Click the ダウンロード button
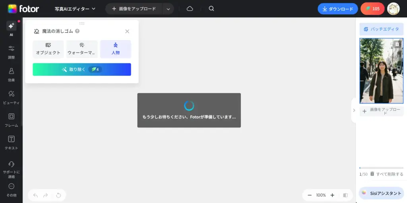The width and height of the screenshot is (407, 203). 338,9
